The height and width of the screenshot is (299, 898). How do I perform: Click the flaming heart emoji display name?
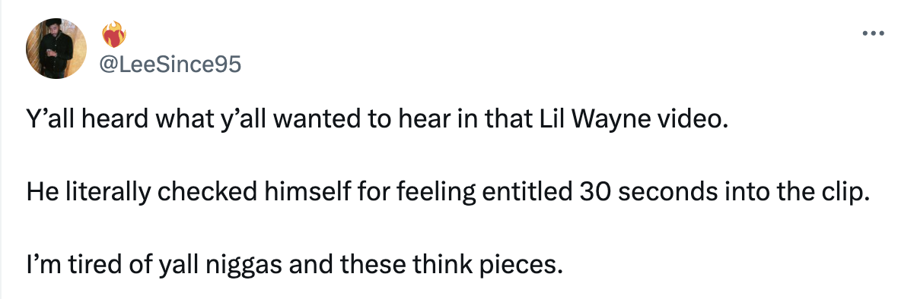[114, 34]
